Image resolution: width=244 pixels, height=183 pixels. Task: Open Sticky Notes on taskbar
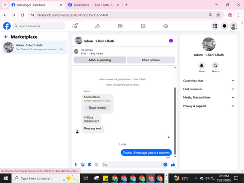coord(105,179)
